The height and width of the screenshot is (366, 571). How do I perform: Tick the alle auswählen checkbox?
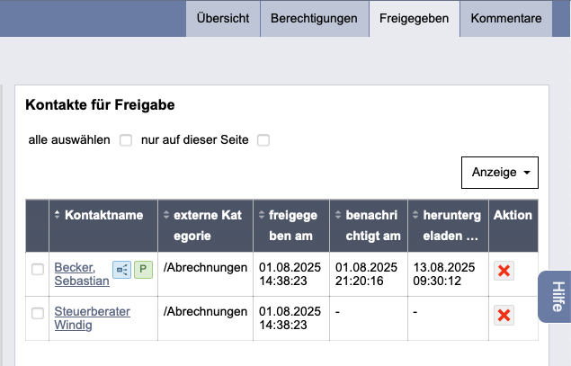pos(126,140)
